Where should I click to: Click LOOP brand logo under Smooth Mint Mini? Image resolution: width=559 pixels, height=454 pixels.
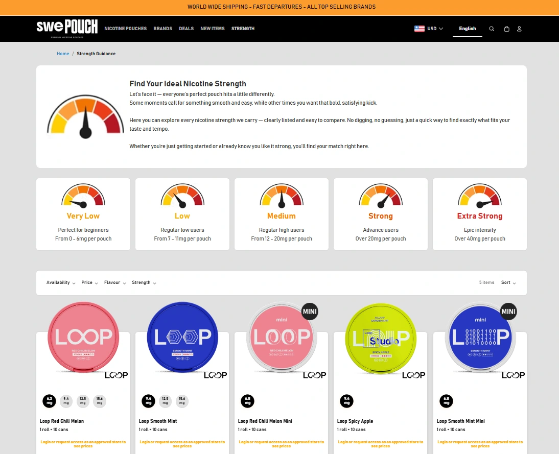pyautogui.click(x=514, y=375)
